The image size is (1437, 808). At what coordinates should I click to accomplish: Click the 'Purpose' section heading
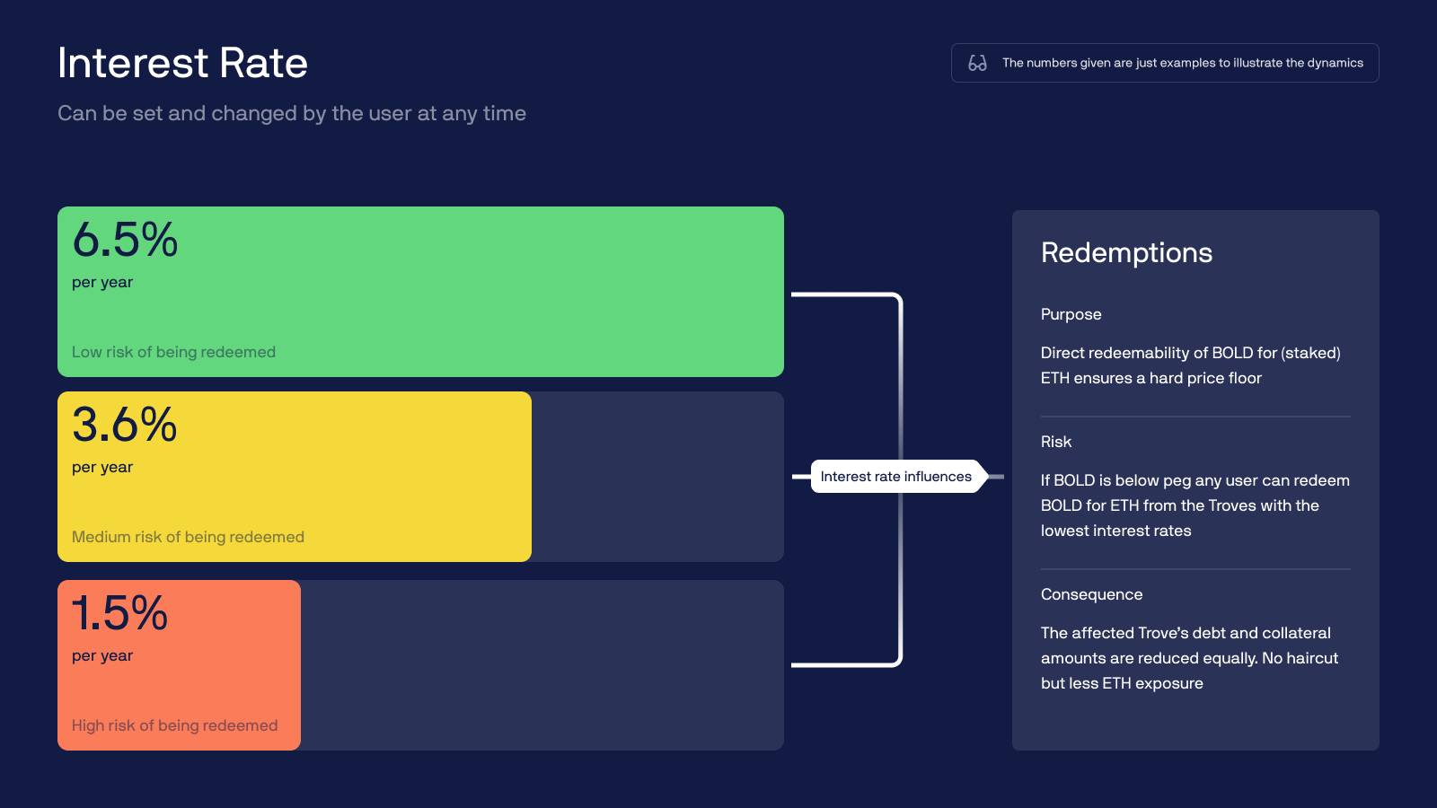(1071, 314)
